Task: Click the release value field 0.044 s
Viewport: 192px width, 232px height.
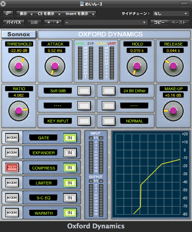Action: pos(173,51)
